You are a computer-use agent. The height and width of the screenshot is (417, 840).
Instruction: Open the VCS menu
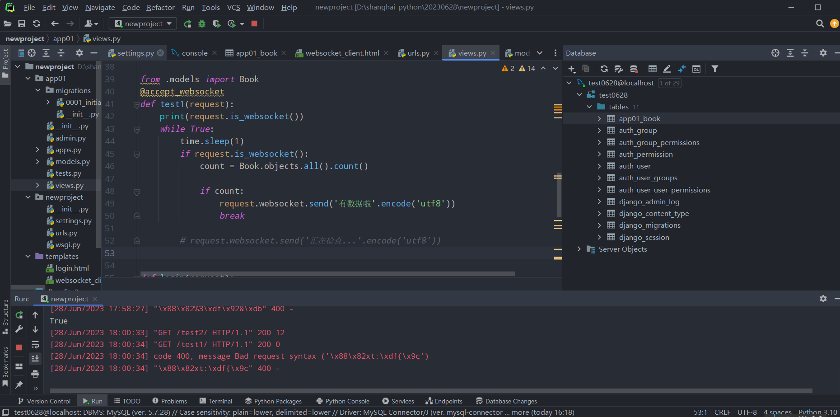(233, 7)
